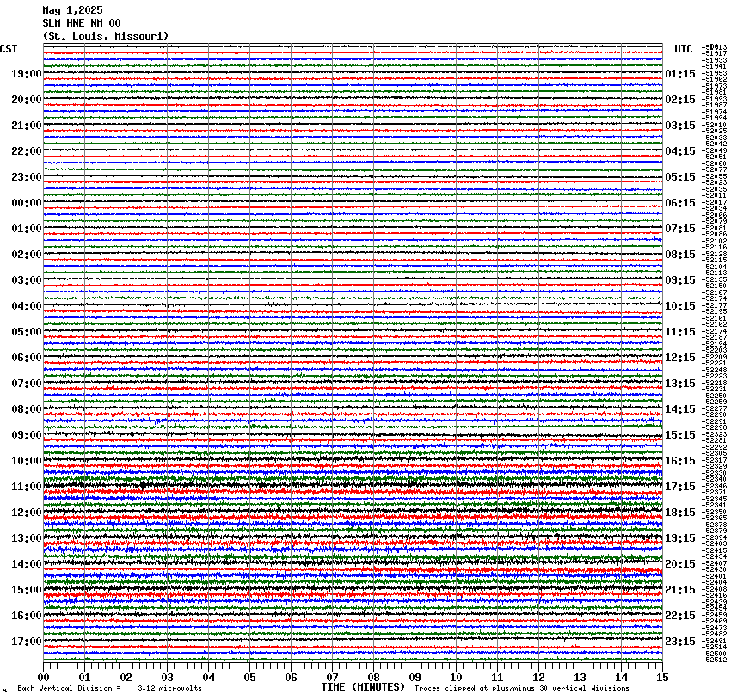Click the 02:15 UTC time label
731x700 pixels.
[680, 100]
